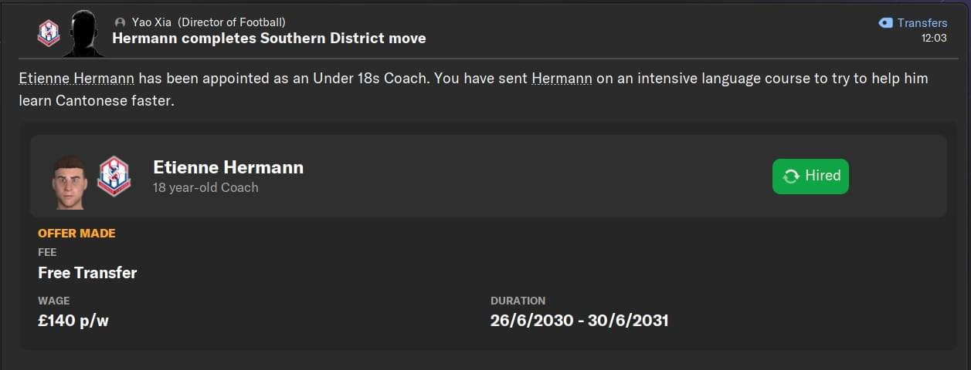This screenshot has height=370, width=971.
Task: Open headline Hermann completes Southern District move
Action: point(269,38)
